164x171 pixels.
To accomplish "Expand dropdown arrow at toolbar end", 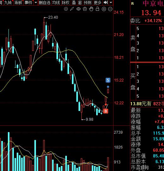I will coord(111,3).
